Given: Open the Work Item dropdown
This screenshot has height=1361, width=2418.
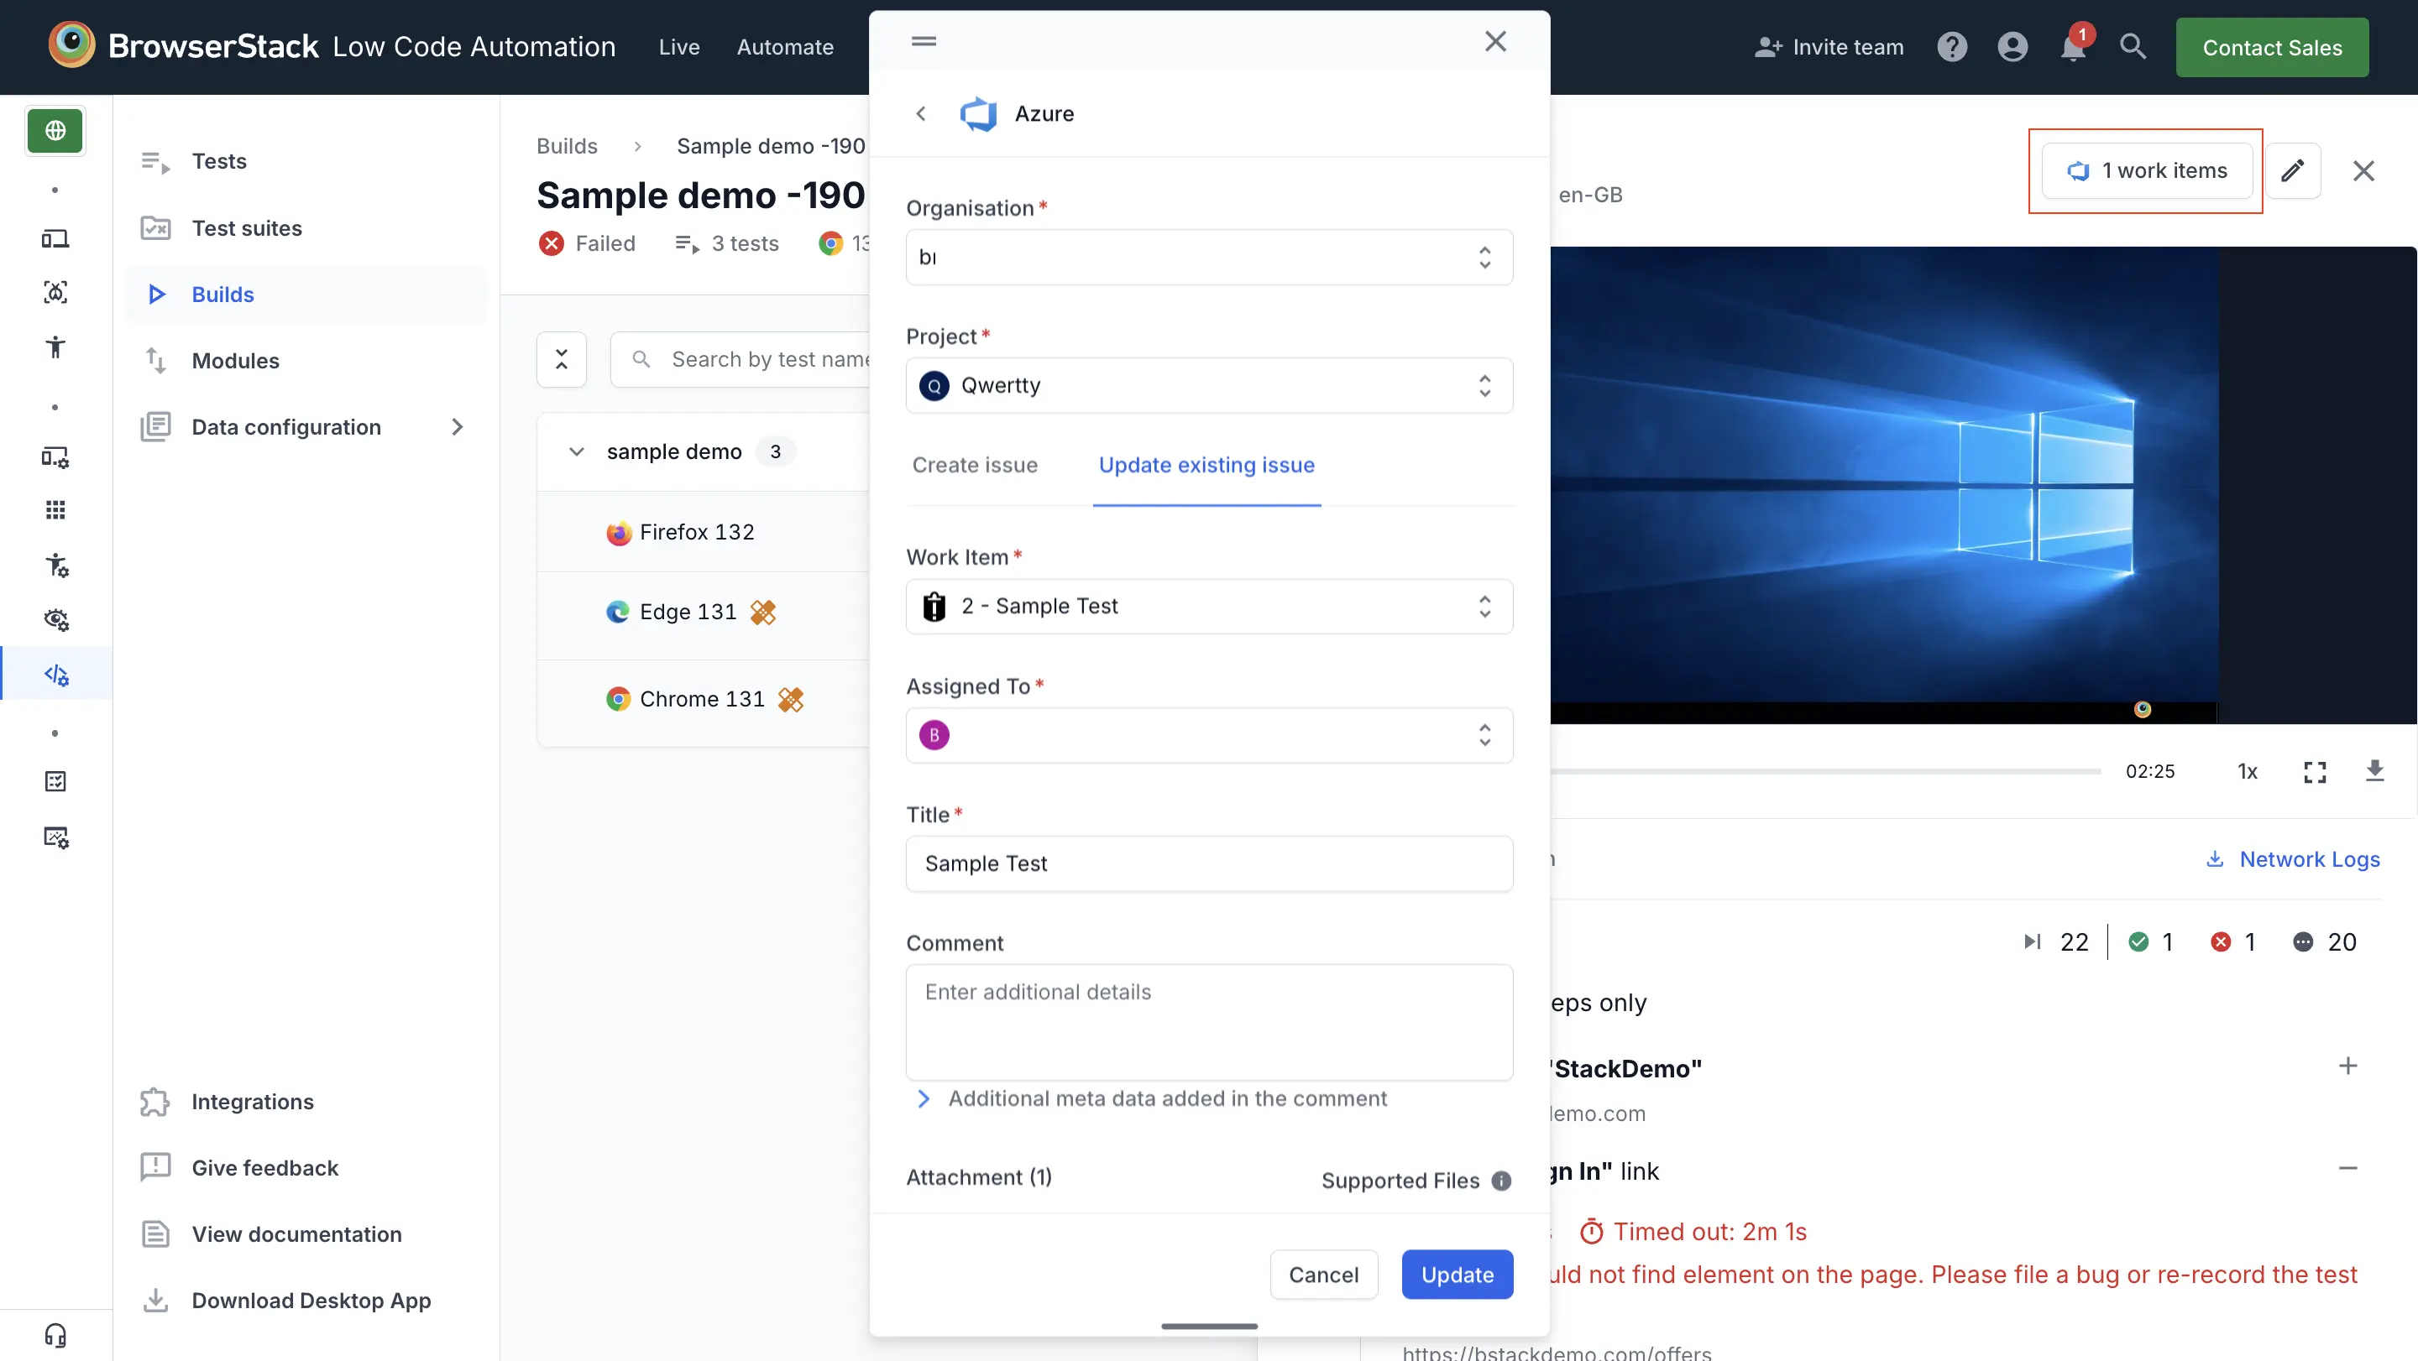Looking at the screenshot, I should pyautogui.click(x=1208, y=606).
